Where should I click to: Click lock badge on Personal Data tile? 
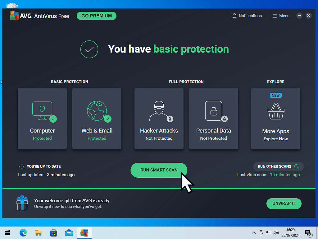pyautogui.click(x=225, y=119)
